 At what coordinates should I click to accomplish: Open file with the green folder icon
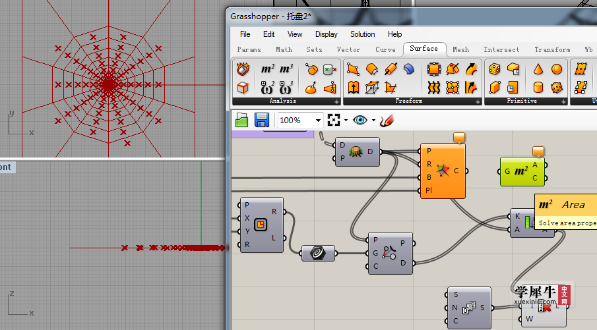click(242, 120)
